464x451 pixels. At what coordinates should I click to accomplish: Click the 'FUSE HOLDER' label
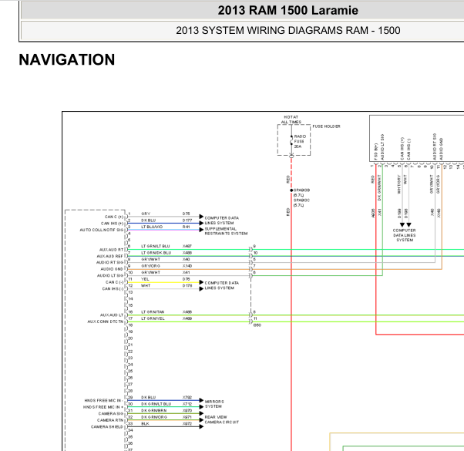pos(326,126)
